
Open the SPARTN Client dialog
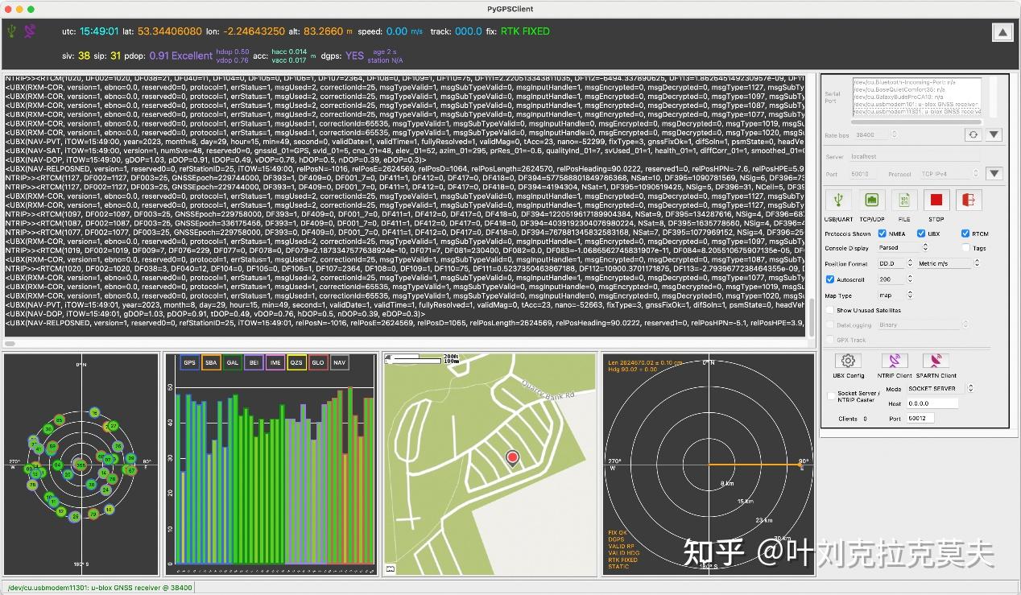tap(935, 362)
